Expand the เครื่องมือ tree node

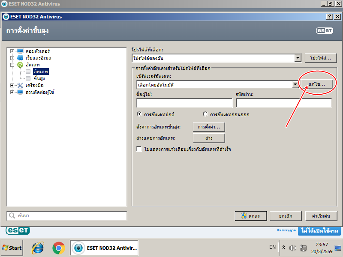coord(12,85)
